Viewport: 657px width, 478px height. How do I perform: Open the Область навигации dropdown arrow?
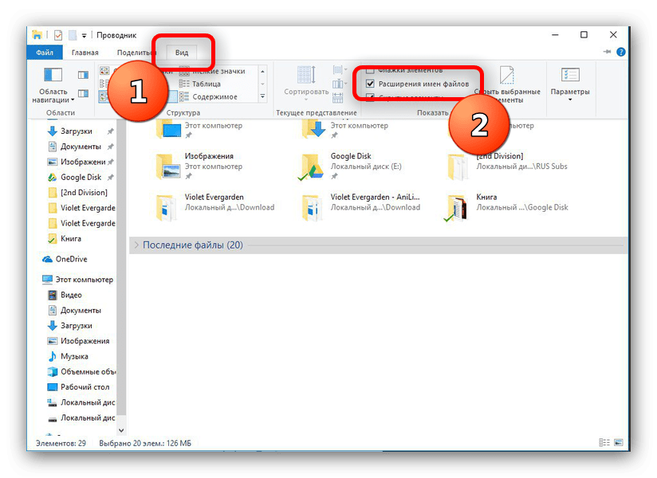(x=73, y=100)
